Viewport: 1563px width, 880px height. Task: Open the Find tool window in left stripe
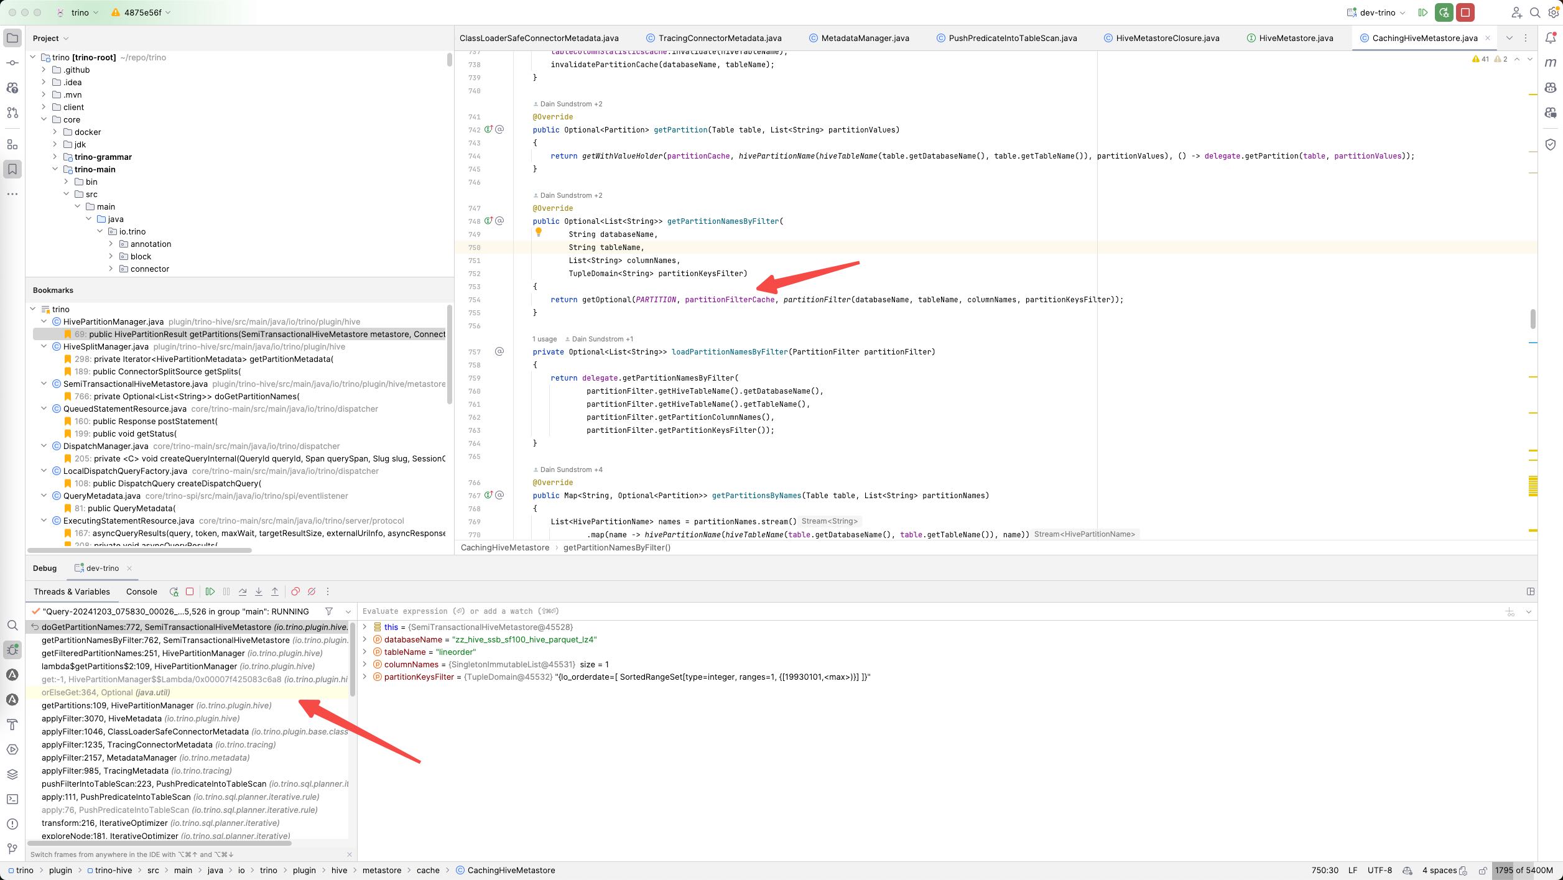[12, 625]
